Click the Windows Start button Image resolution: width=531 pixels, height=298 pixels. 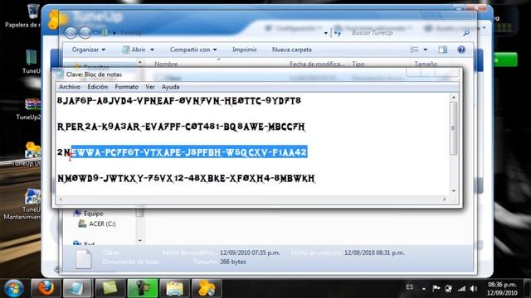13,288
